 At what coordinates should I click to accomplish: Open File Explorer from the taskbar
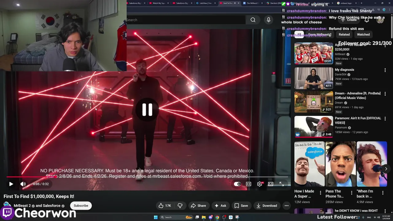coord(204,217)
